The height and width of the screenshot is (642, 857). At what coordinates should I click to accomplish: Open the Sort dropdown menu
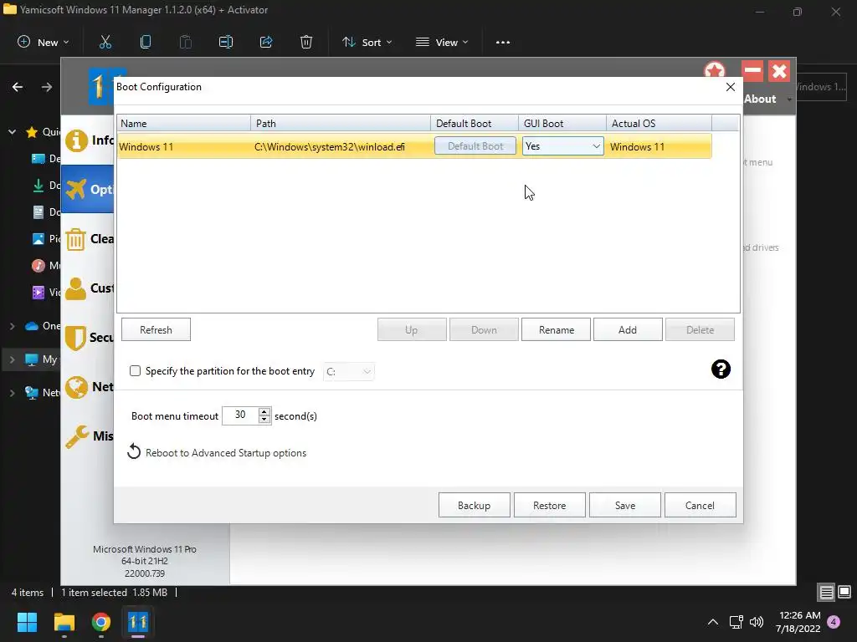point(367,42)
